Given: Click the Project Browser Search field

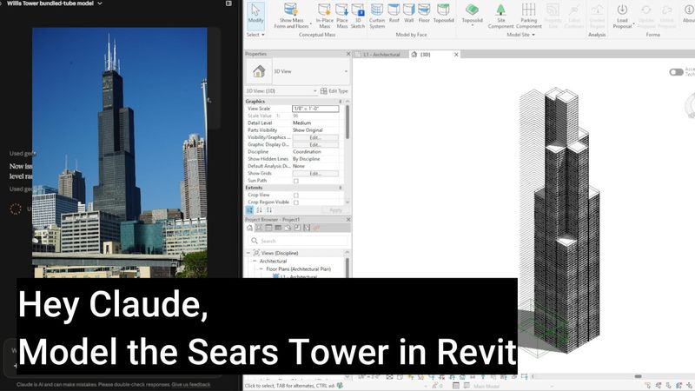Looking at the screenshot, I should 298,241.
